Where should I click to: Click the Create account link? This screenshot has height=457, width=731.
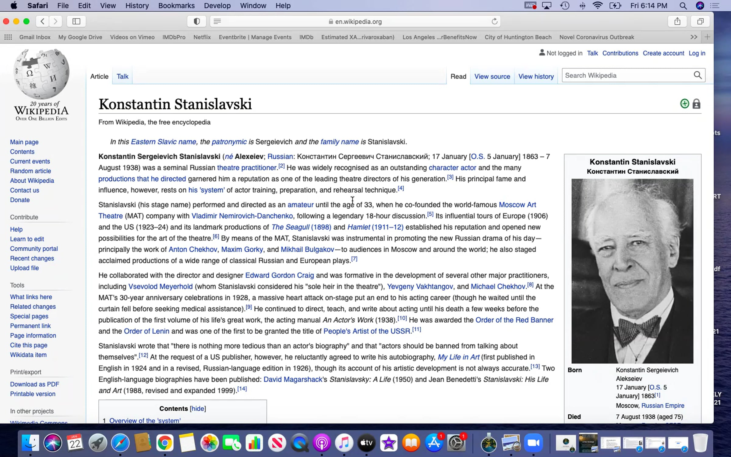point(663,53)
